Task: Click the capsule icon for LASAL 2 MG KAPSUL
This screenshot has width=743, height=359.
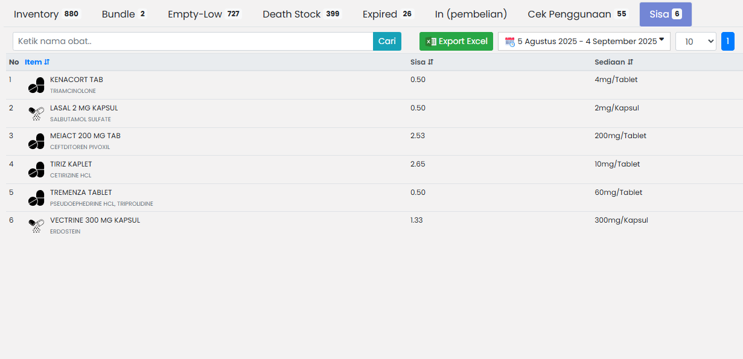Action: coord(36,113)
